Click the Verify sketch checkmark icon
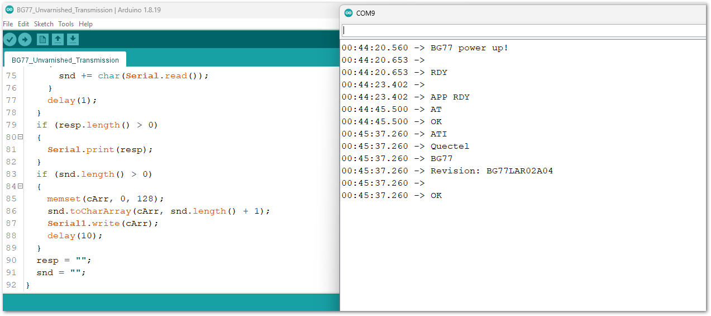This screenshot has width=711, height=316. coord(10,39)
